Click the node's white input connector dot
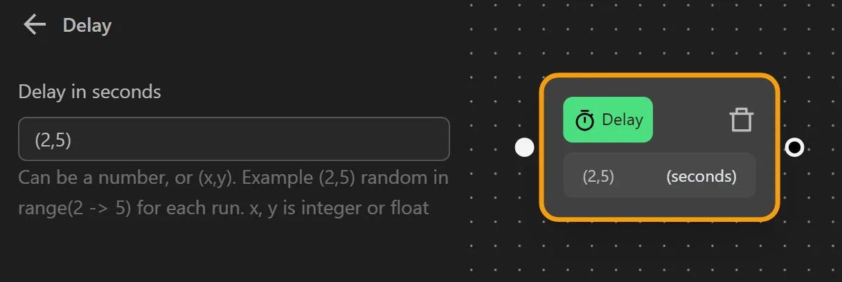The image size is (842, 282). (525, 147)
